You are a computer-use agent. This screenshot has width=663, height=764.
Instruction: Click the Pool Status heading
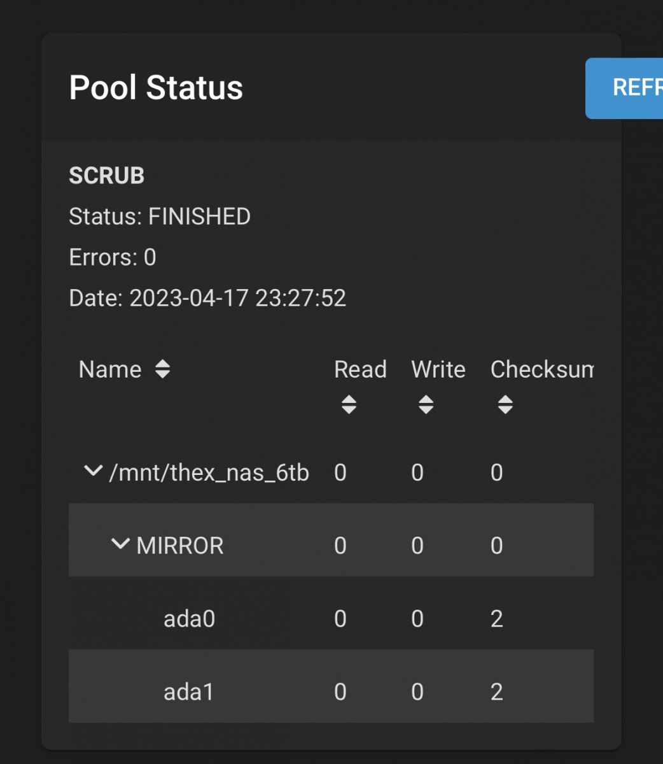(x=156, y=87)
